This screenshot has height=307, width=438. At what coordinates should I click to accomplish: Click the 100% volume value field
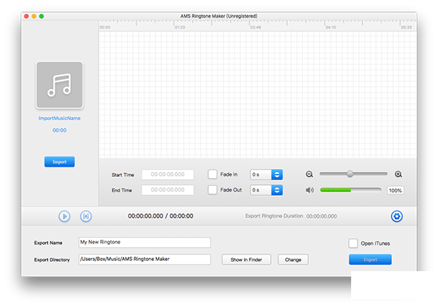tap(395, 190)
